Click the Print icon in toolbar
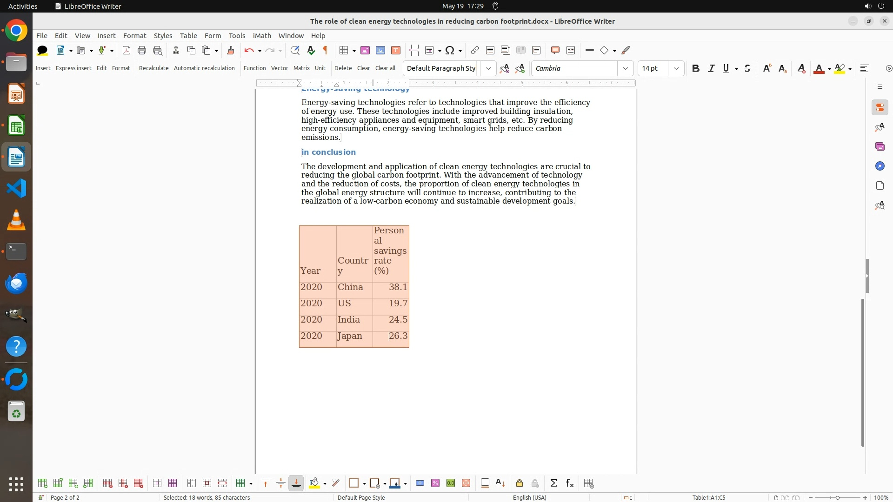The height and width of the screenshot is (502, 893). [x=142, y=50]
